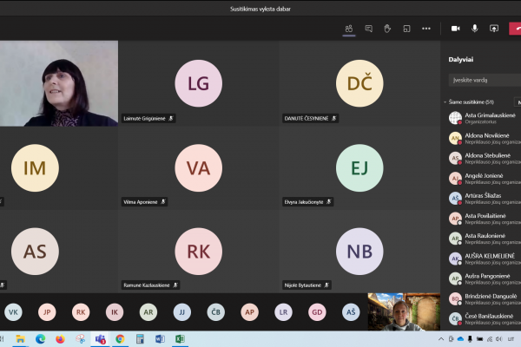This screenshot has height=347, width=521.
Task: Click the Teams icon in the taskbar
Action: point(100,339)
